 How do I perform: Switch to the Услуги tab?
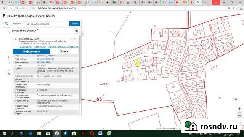pos(64,51)
